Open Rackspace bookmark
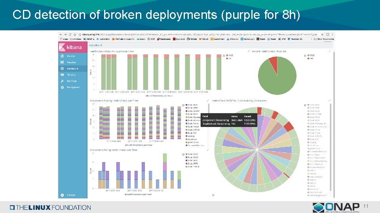This screenshot has width=380, height=213. (164, 39)
